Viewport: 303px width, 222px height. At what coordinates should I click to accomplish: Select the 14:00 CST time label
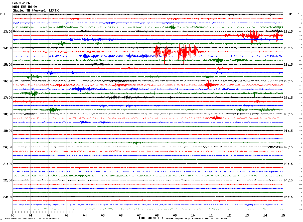pos(8,48)
